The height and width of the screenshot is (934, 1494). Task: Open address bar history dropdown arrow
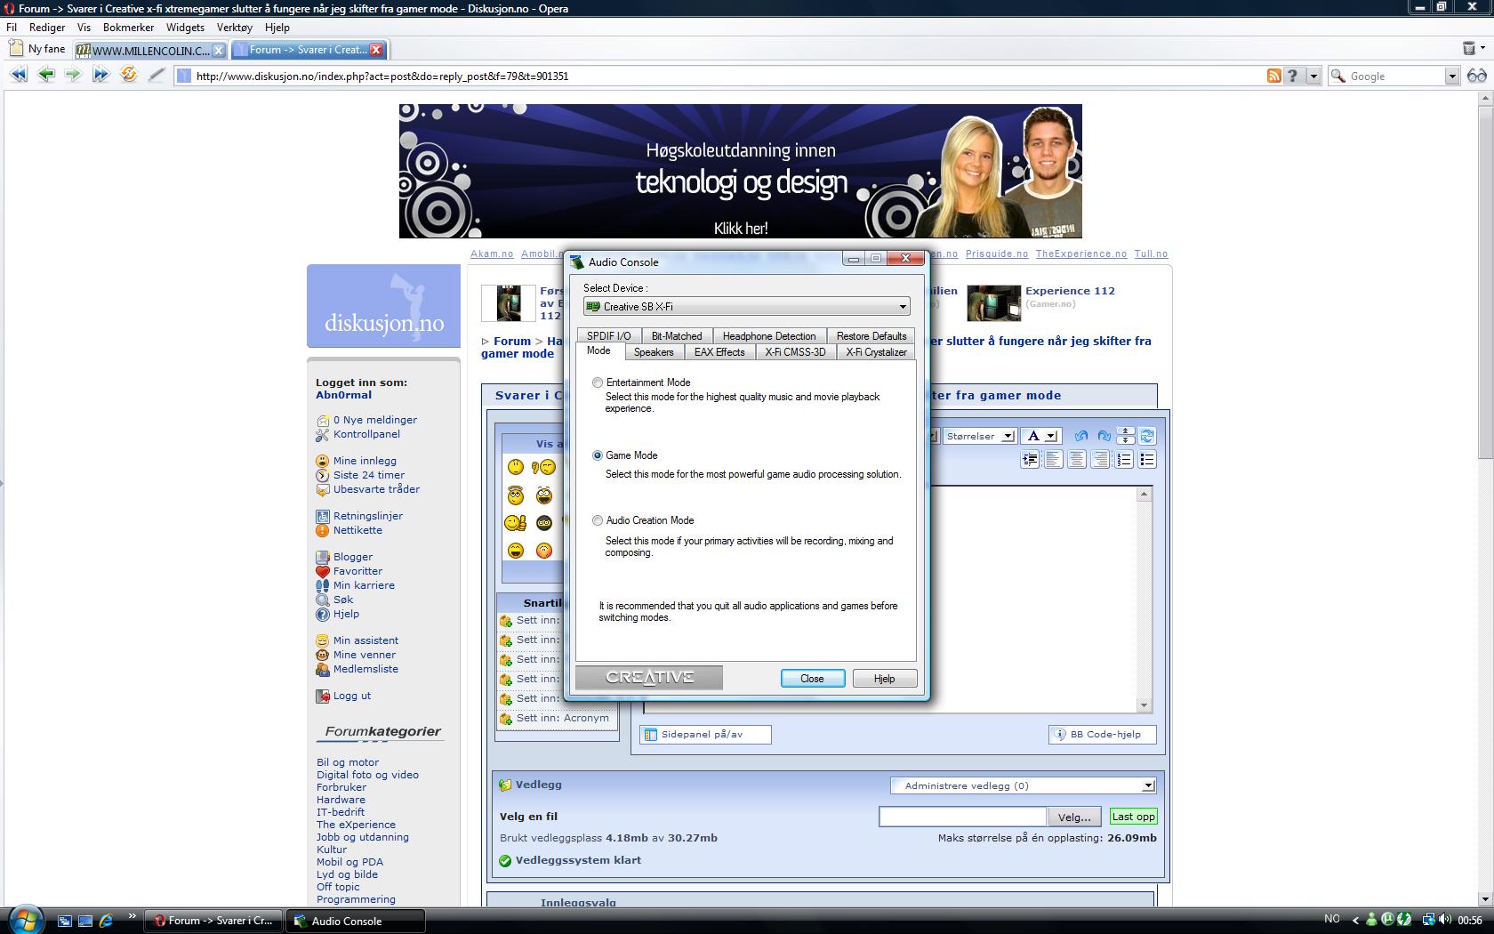(x=1313, y=76)
